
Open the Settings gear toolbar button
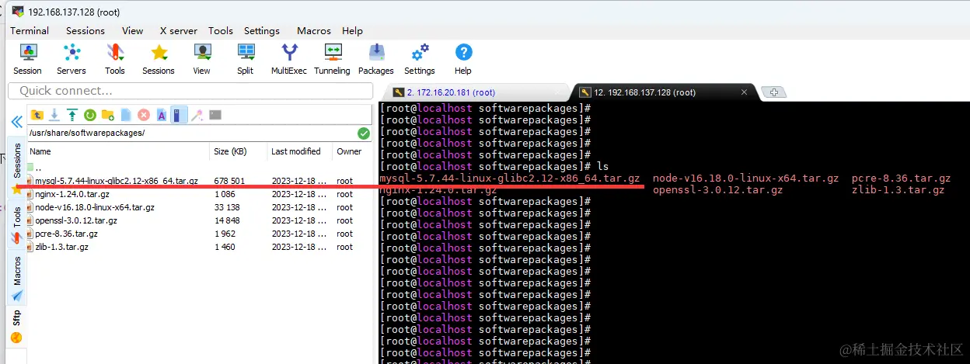[420, 59]
